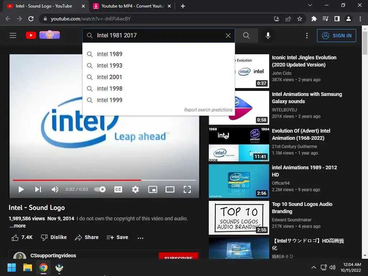
Task: Toggle closed captions on the player
Action: pos(118,189)
